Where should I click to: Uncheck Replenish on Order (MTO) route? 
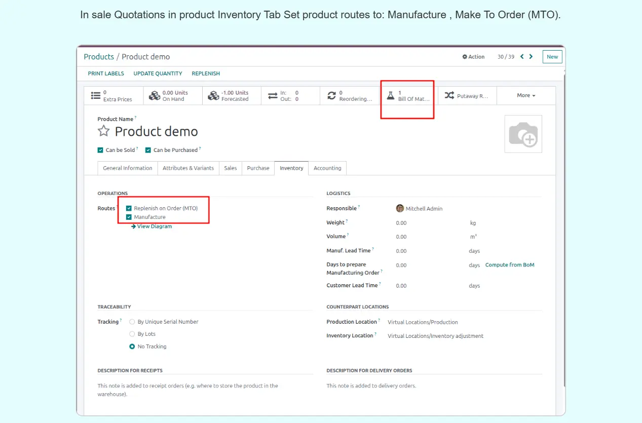[x=129, y=208]
